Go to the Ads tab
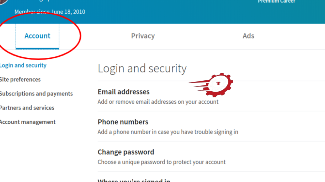The height and width of the screenshot is (182, 325). tap(248, 36)
